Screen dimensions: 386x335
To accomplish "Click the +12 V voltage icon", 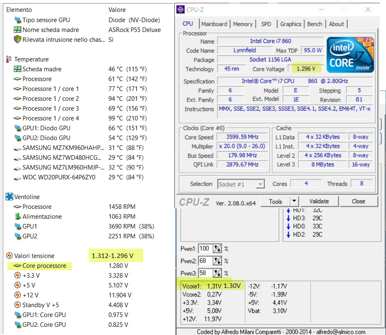I will [17, 295].
